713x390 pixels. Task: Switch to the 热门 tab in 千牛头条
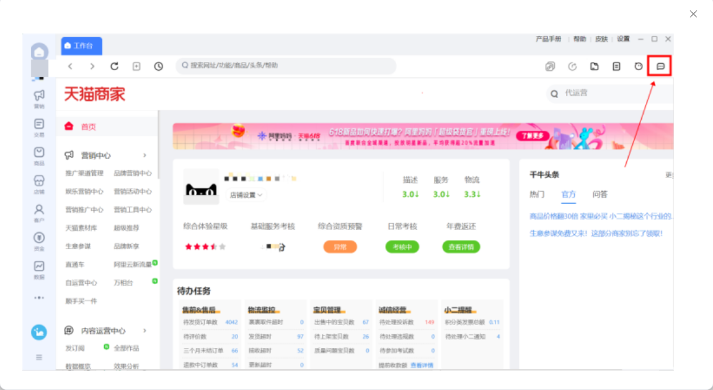pos(536,195)
